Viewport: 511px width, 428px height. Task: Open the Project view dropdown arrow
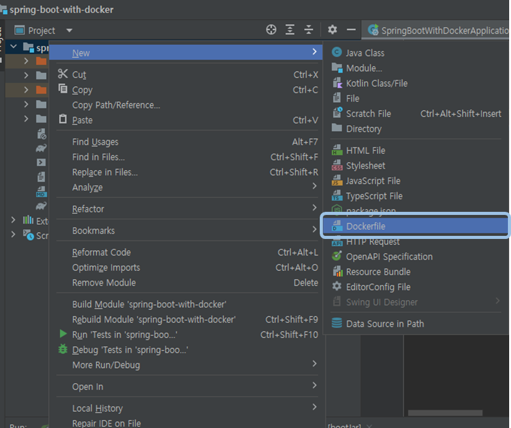point(69,30)
